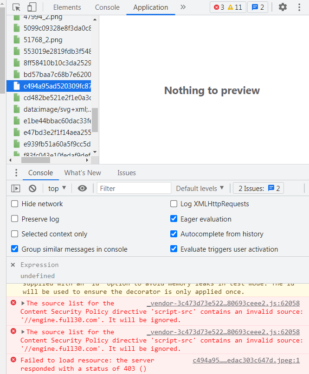Focus the console Filter input field
This screenshot has height=374, width=309.
tap(134, 189)
